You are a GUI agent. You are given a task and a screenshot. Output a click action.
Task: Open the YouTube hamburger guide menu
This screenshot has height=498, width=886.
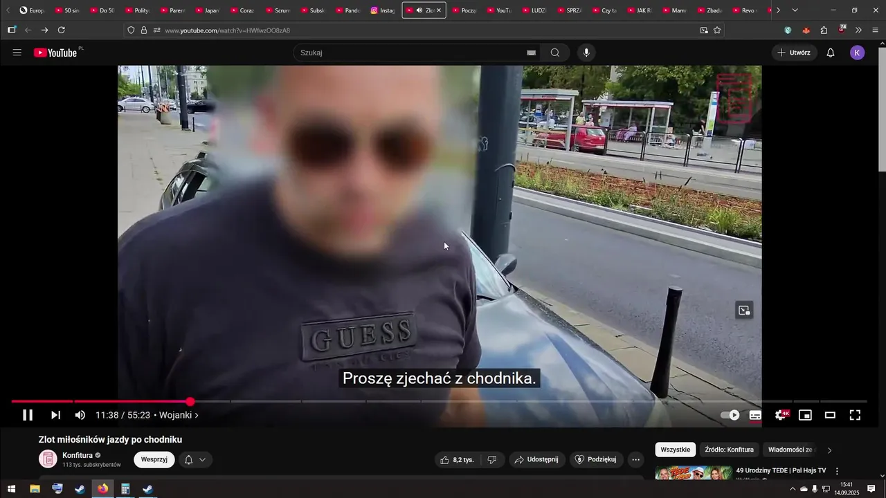17,53
